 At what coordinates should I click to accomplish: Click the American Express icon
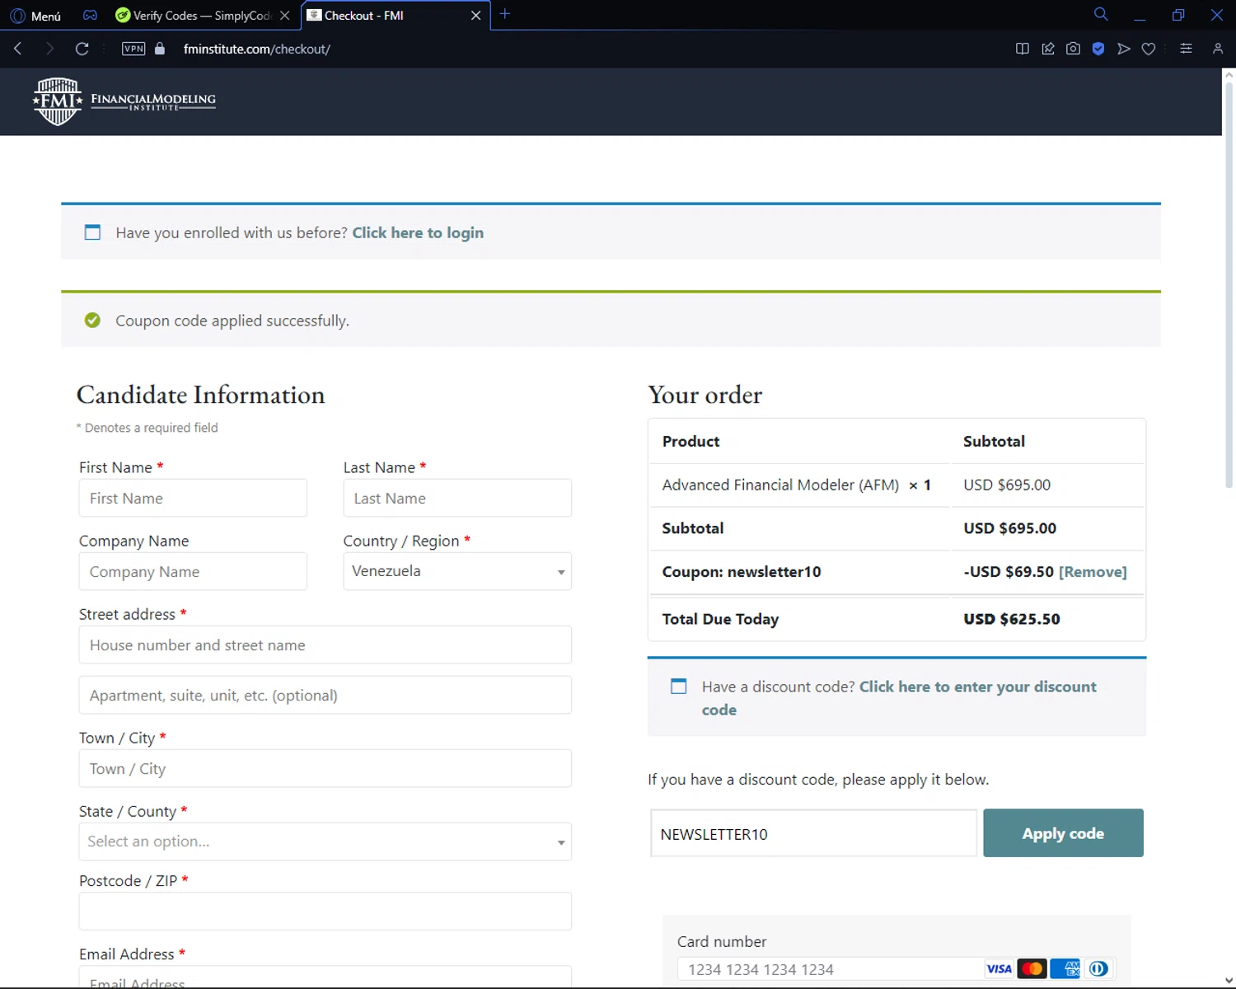[x=1065, y=969]
